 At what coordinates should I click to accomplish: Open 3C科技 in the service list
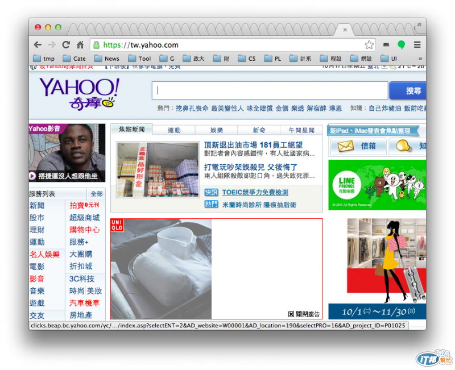coord(81,279)
